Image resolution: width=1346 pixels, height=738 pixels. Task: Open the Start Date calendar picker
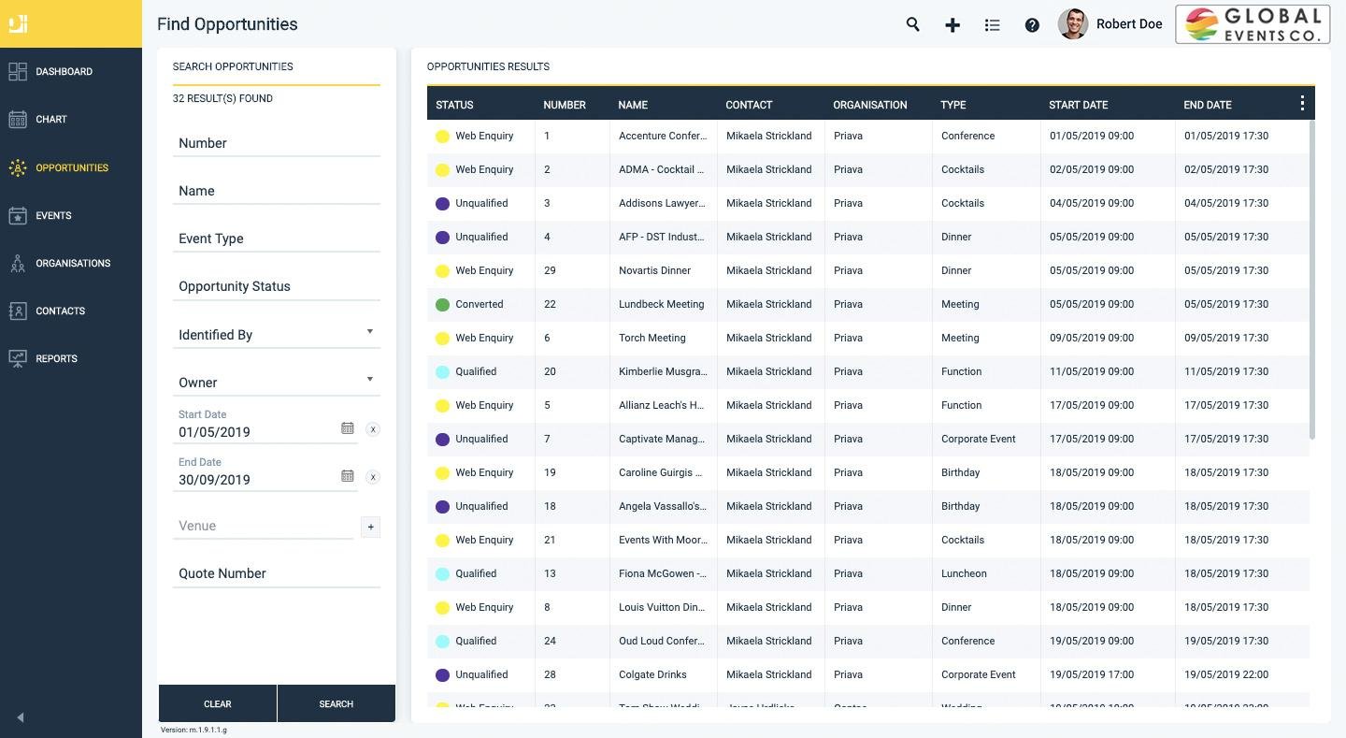tap(348, 428)
